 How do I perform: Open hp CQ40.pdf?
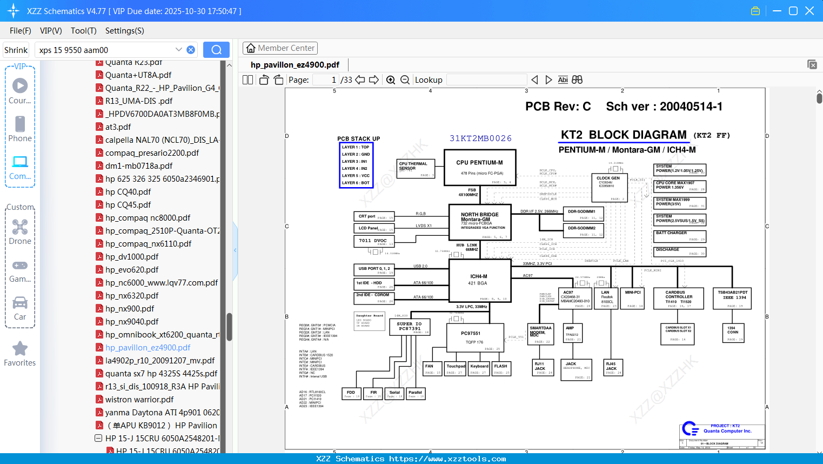tap(128, 192)
